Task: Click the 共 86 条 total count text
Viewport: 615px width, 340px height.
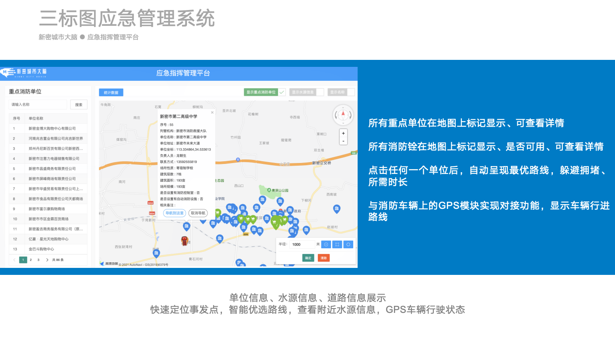Action: pos(58,260)
